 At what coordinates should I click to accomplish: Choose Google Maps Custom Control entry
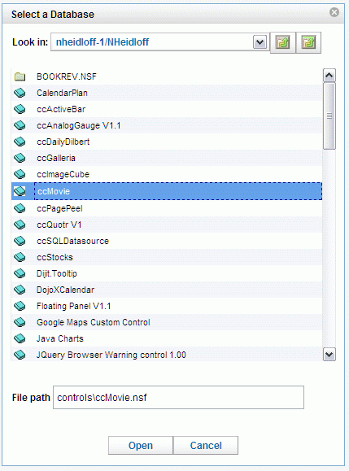167,322
